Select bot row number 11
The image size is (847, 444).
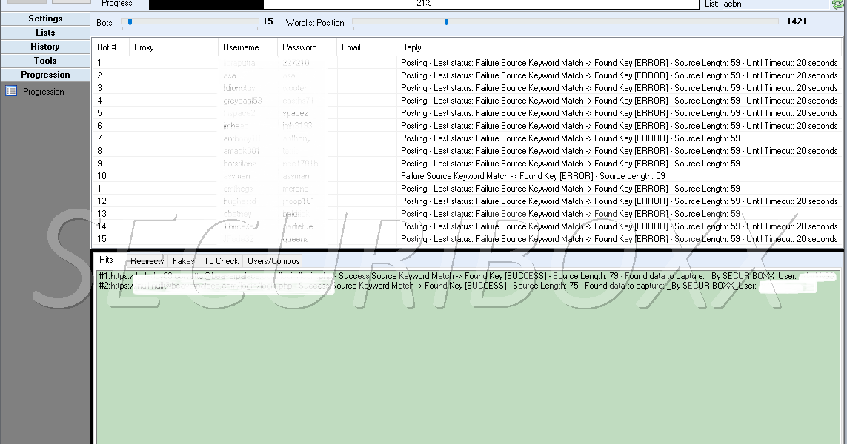point(468,189)
